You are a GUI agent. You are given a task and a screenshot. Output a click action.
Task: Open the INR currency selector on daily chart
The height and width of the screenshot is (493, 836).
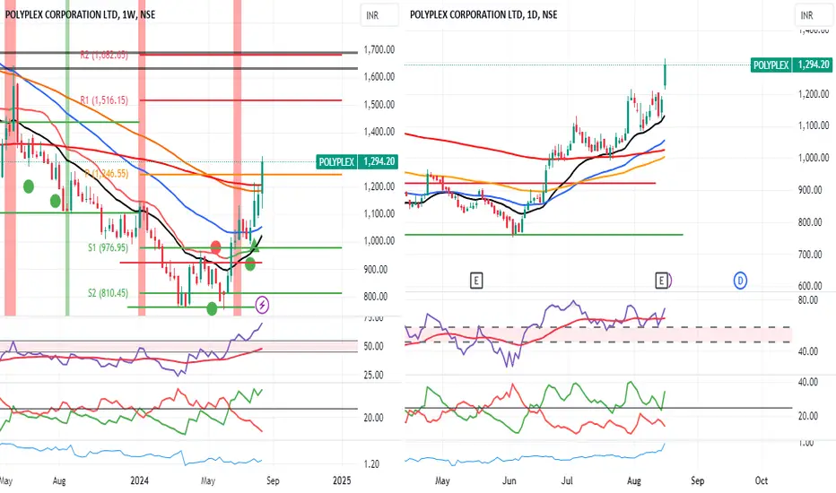813,15
